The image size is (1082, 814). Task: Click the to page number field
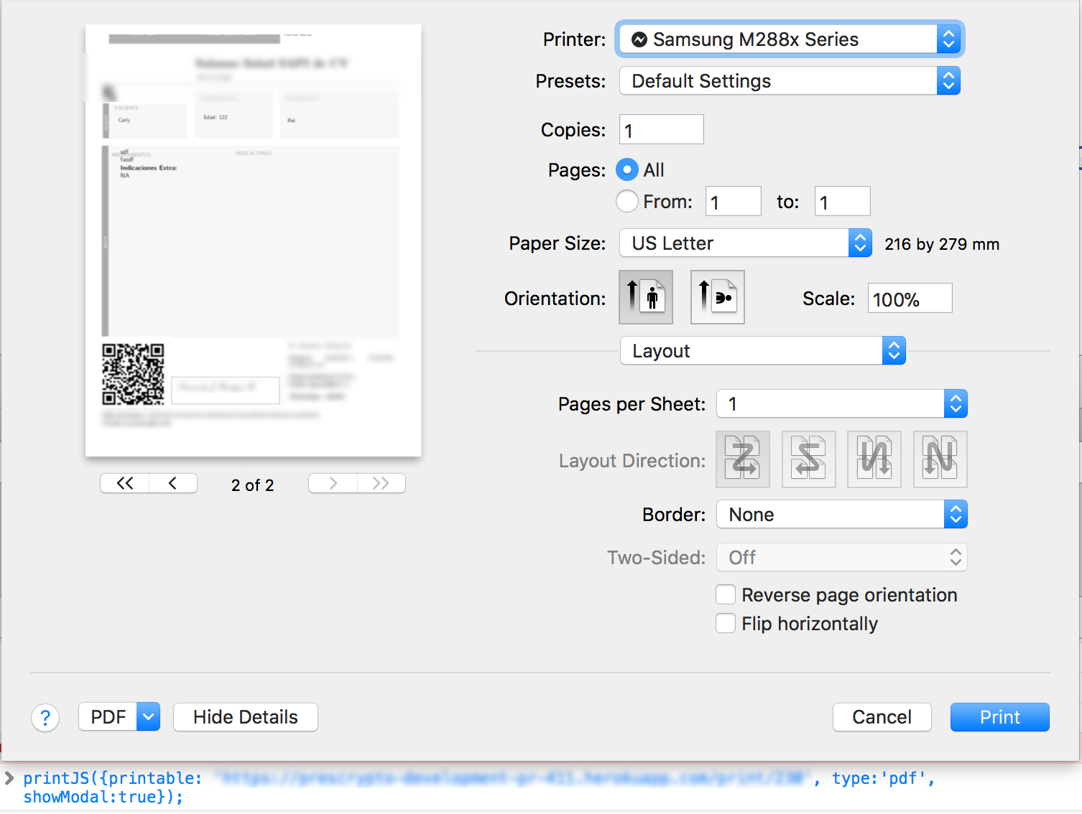click(x=843, y=202)
